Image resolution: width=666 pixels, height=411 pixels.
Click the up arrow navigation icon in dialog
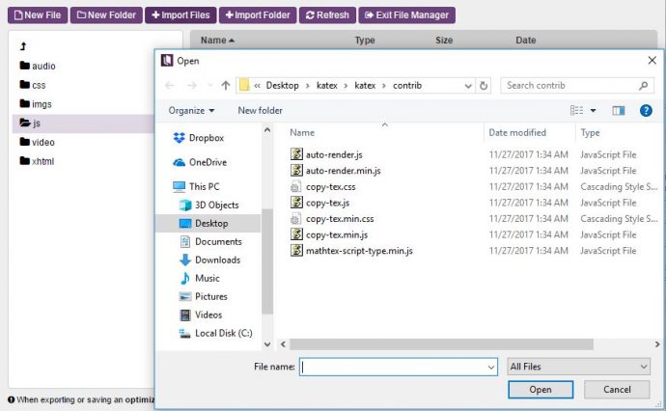coord(225,85)
